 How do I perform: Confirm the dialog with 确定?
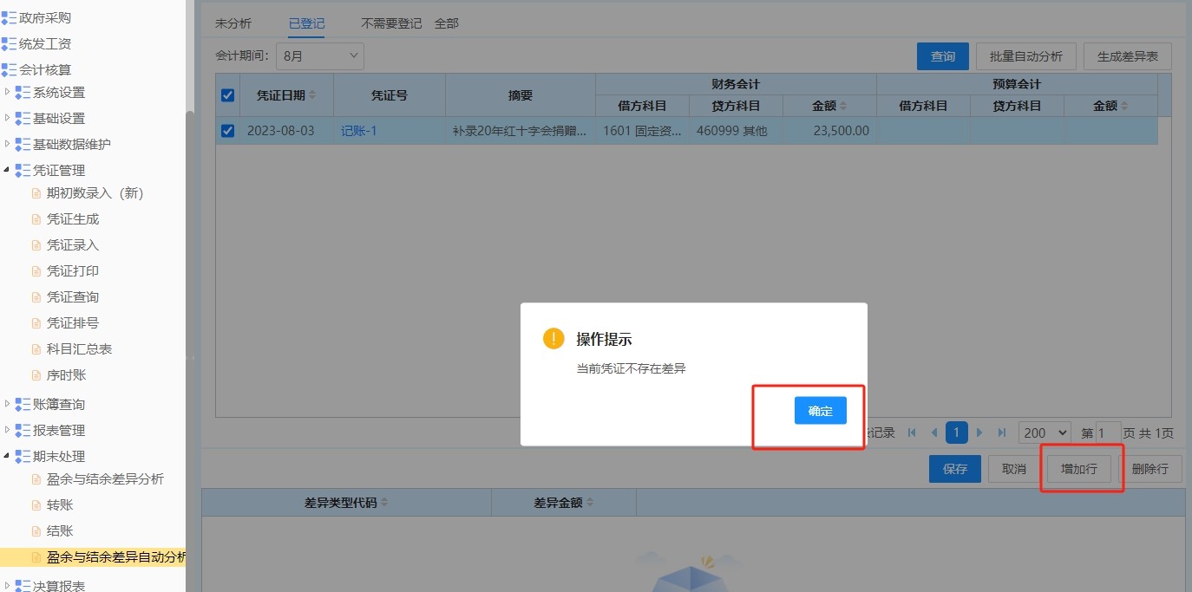(821, 411)
